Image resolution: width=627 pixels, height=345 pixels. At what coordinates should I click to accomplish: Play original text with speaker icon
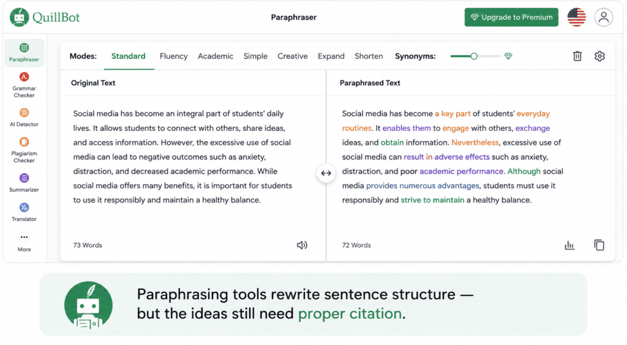302,245
